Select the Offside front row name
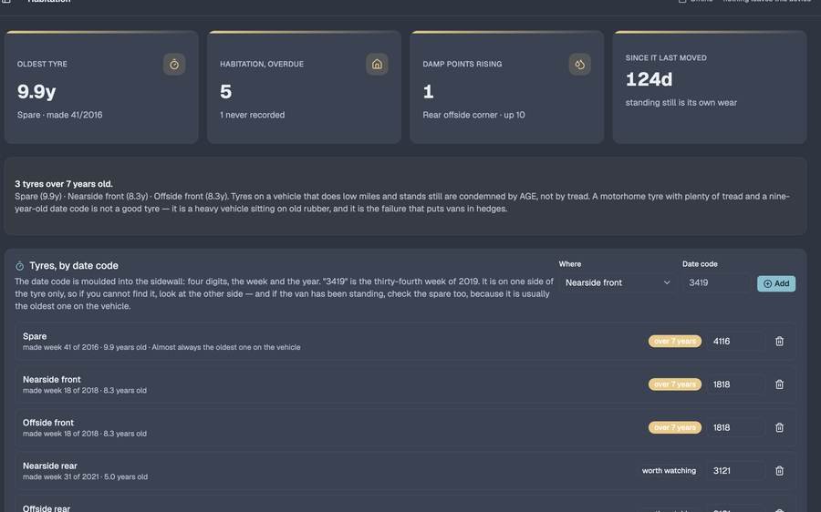Viewport: 821px width, 512px height. pyautogui.click(x=48, y=423)
